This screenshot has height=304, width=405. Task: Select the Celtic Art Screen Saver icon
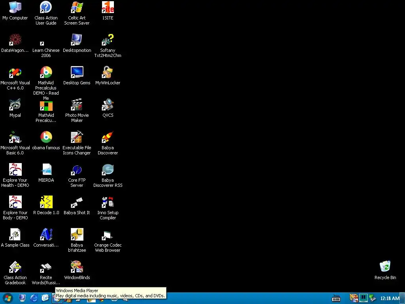77,7
